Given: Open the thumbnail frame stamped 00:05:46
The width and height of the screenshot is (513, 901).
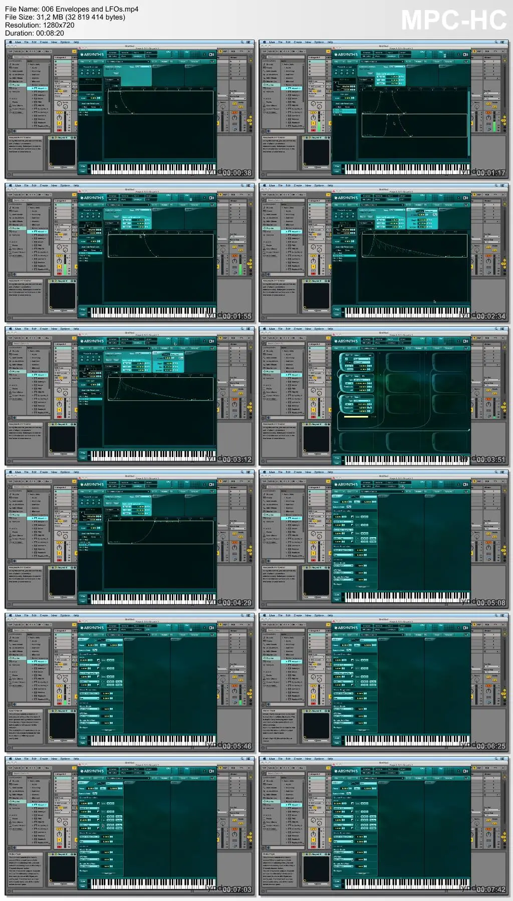Looking at the screenshot, I should pos(130,683).
